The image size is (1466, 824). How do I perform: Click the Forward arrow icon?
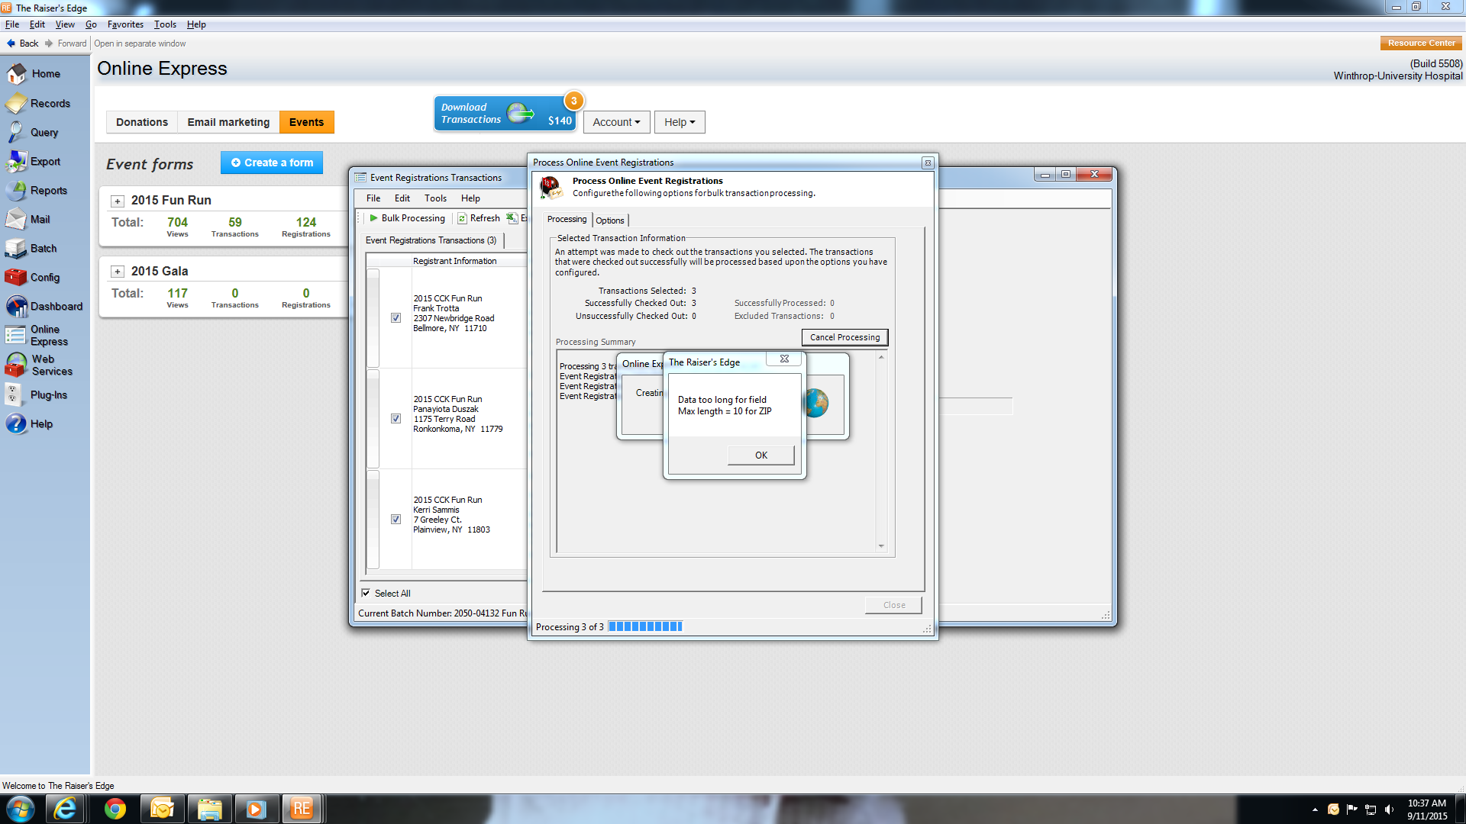click(49, 43)
